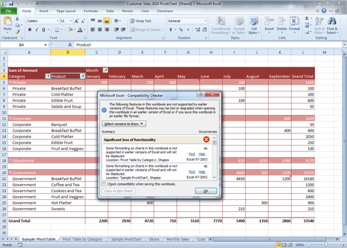Click the zoom slider in status bar
347x248 pixels.
[x=326, y=245]
